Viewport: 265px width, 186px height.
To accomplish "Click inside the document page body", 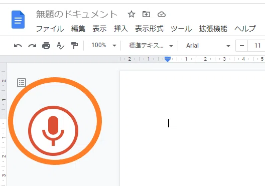I will pyautogui.click(x=192, y=128).
